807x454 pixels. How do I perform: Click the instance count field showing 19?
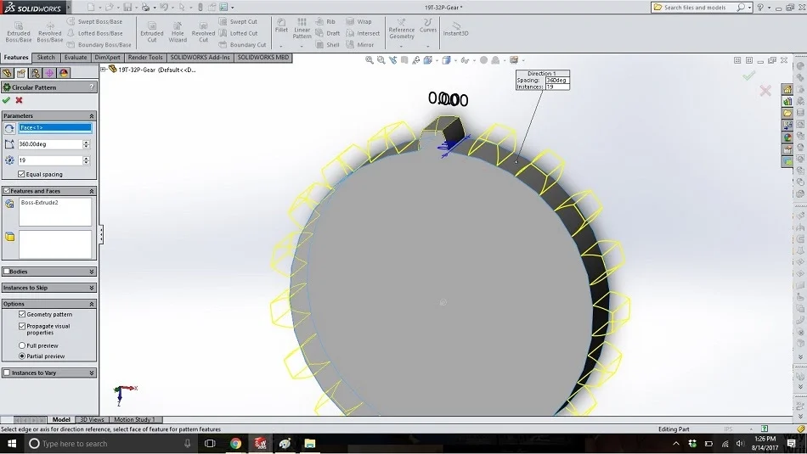coord(50,160)
